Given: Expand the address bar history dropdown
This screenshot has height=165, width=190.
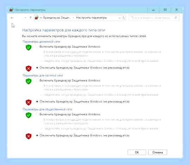Looking at the screenshot, I should coord(120,18).
